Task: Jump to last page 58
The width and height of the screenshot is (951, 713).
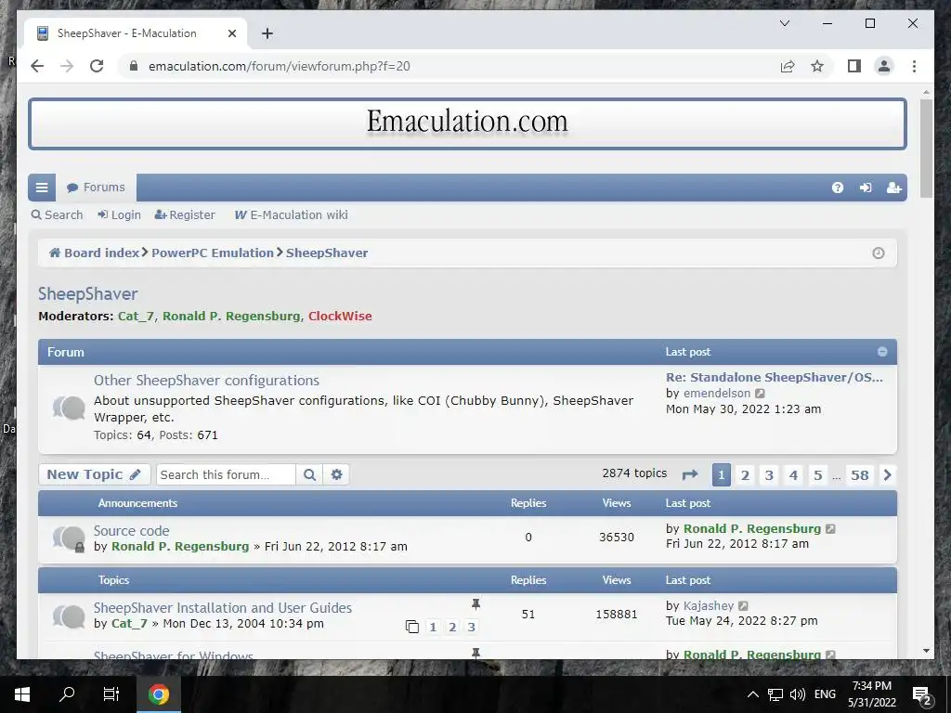Action: tap(859, 474)
